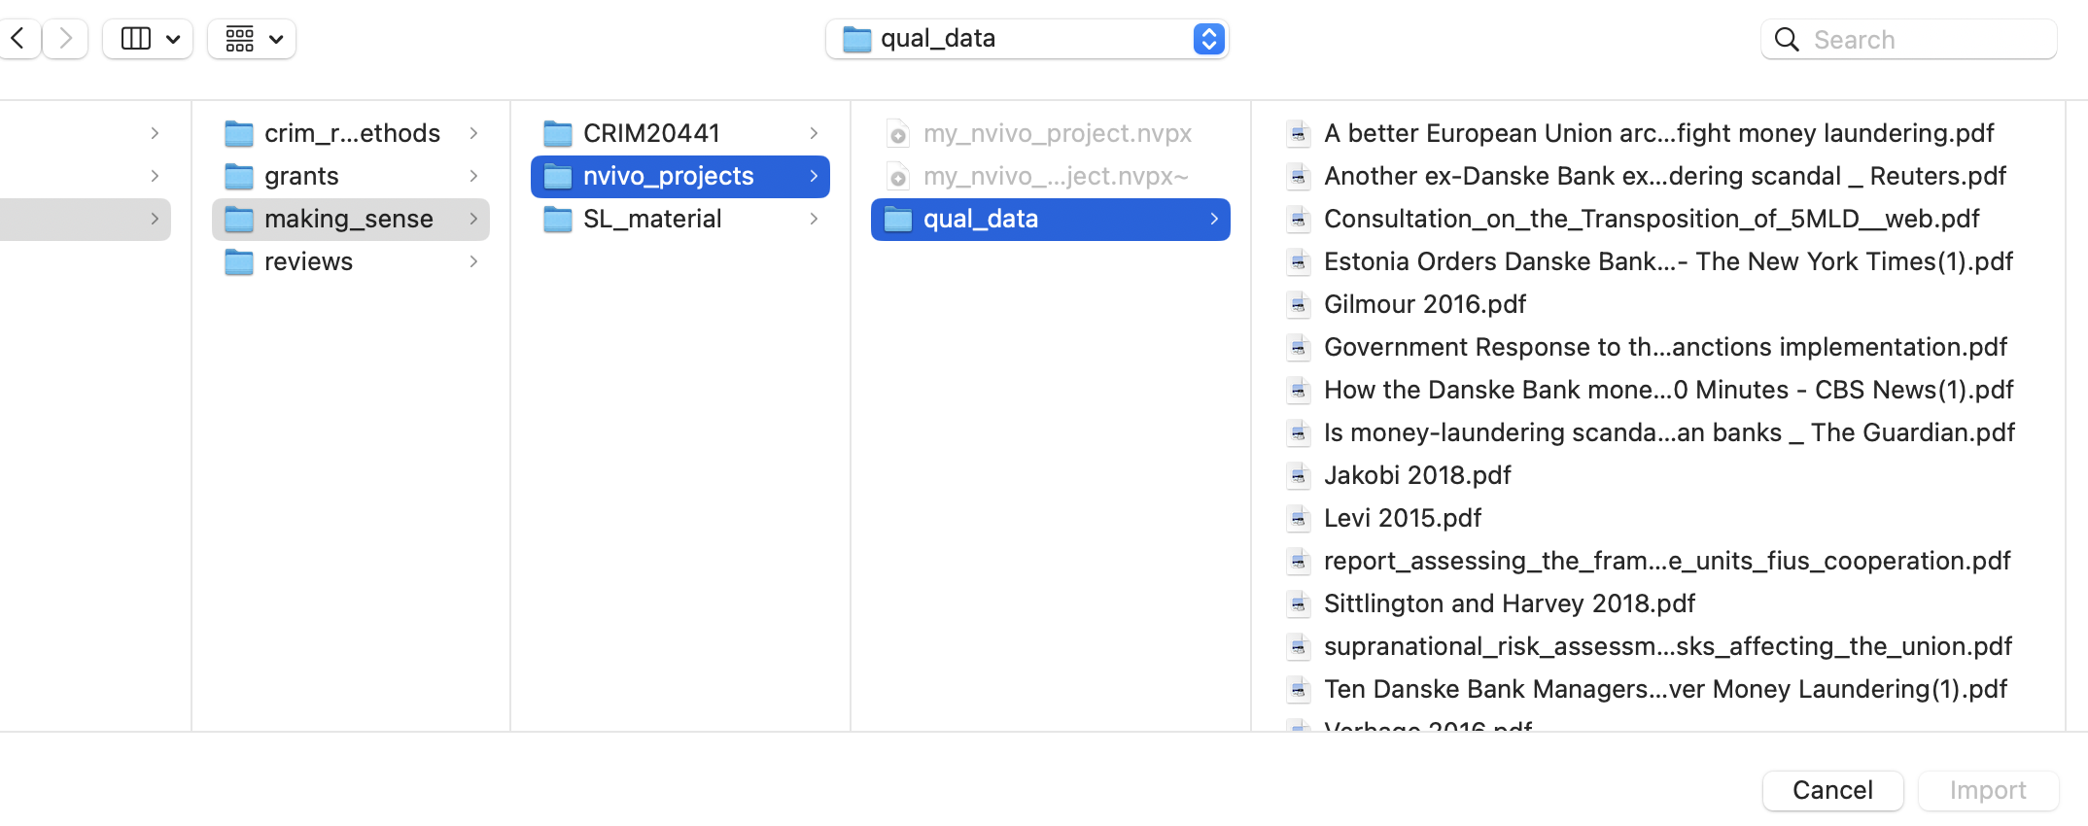Open the column view switcher
This screenshot has width=2088, height=826.
tap(148, 39)
